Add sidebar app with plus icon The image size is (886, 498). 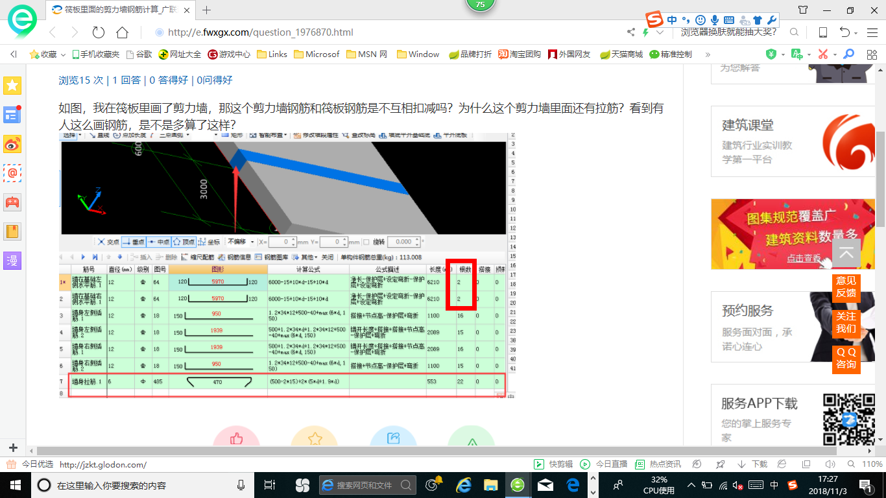click(x=13, y=448)
